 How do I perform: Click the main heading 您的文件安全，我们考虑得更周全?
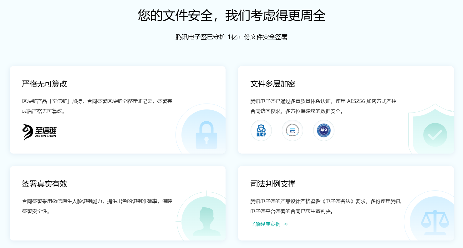pyautogui.click(x=232, y=15)
